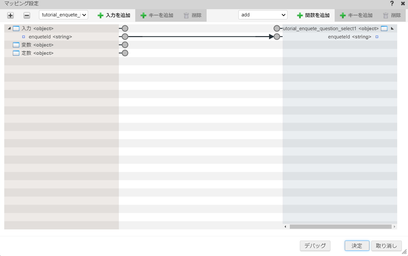Click the 定数 object folder icon
The width and height of the screenshot is (408, 256).
16,53
